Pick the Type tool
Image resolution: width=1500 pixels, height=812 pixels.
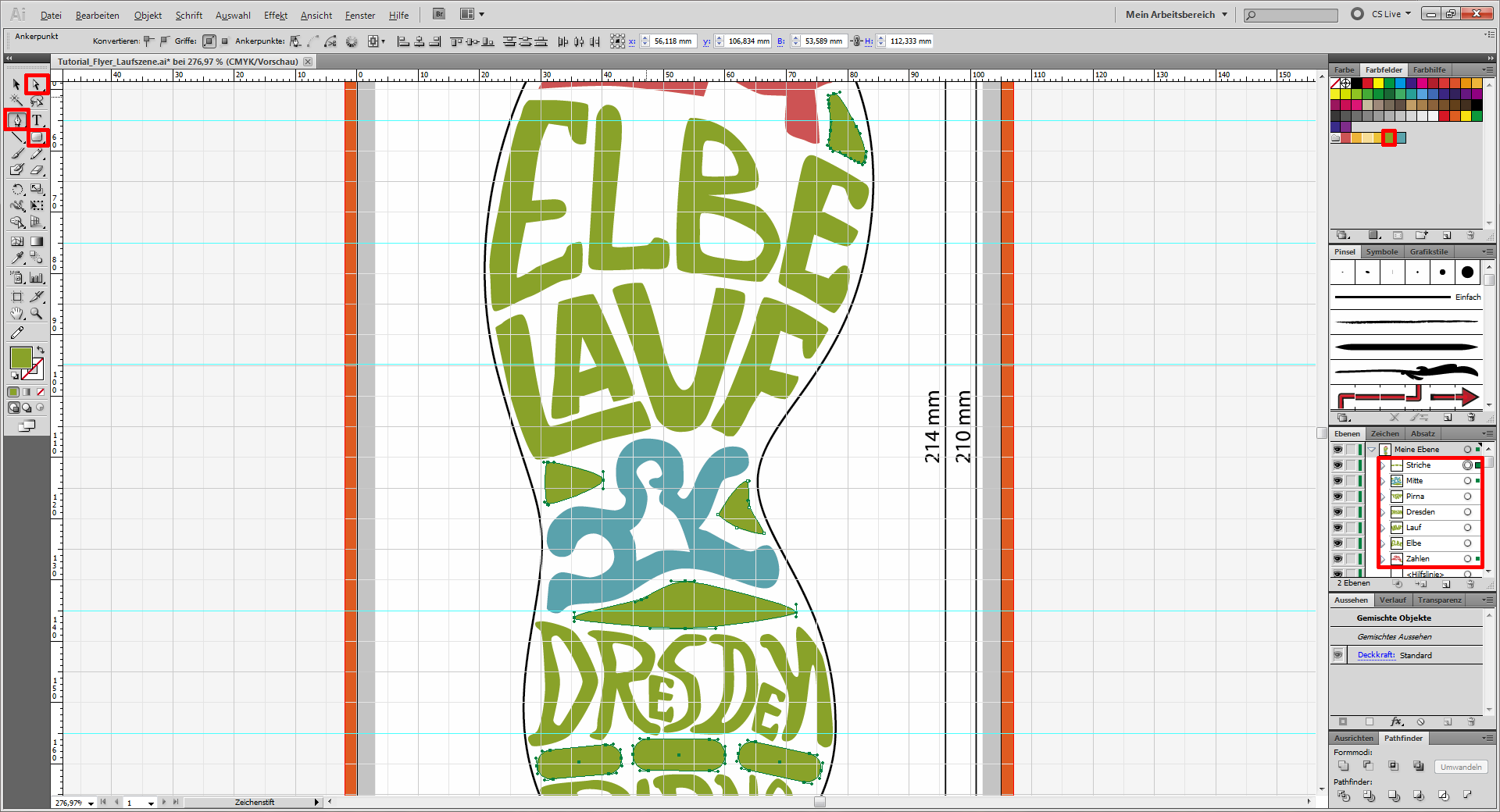click(37, 119)
